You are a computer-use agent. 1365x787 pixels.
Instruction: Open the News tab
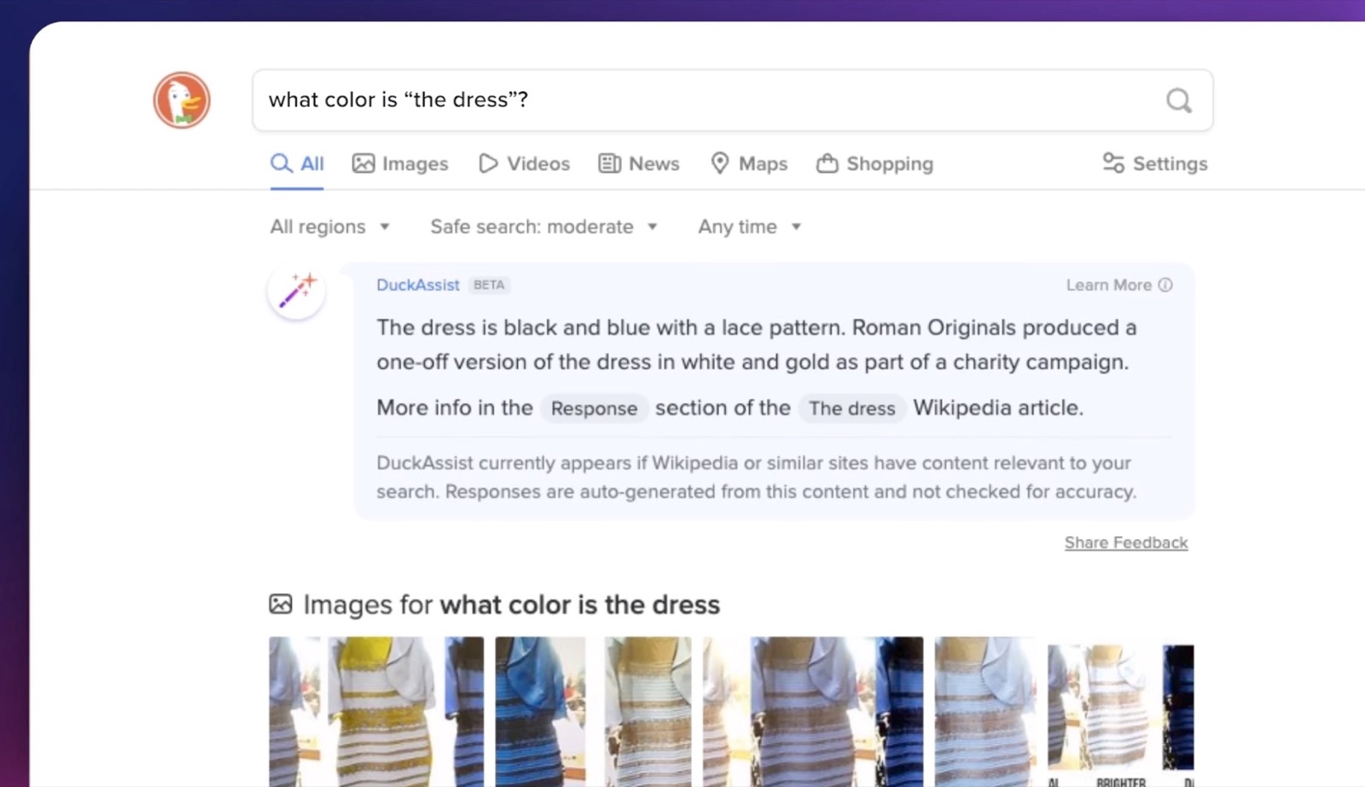639,164
